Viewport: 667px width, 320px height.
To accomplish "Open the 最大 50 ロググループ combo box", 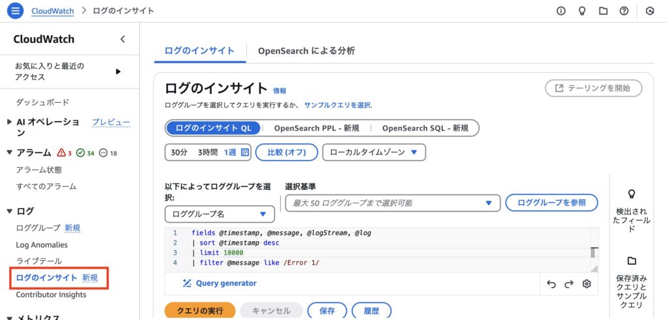I will point(392,203).
